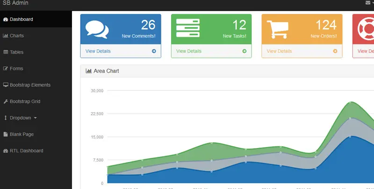This screenshot has height=189, width=374.
Task: Click the wrench icon beside Bootstrap Grid
Action: coord(6,101)
